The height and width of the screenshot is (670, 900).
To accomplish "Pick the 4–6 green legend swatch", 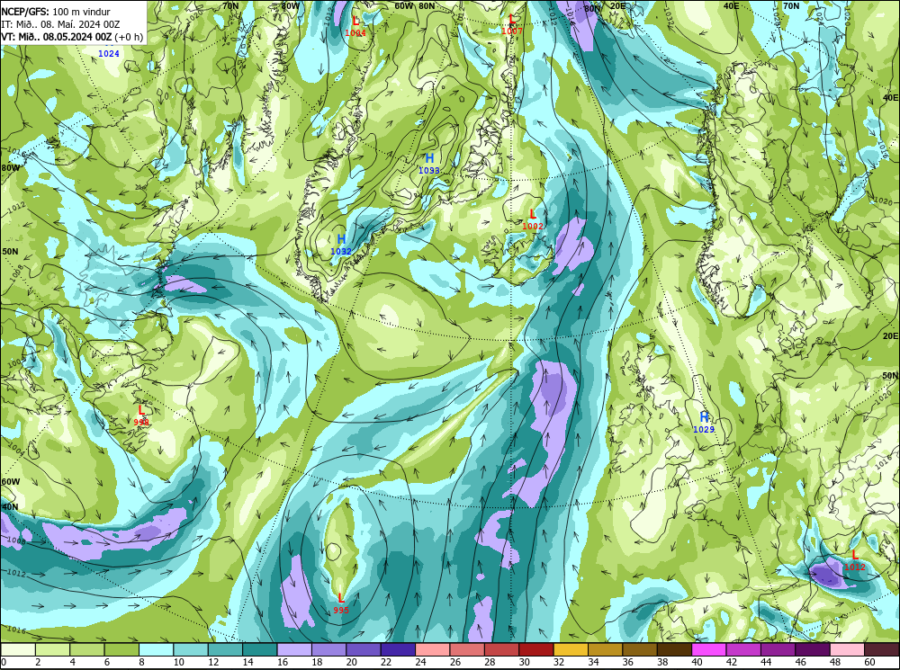I will click(87, 649).
